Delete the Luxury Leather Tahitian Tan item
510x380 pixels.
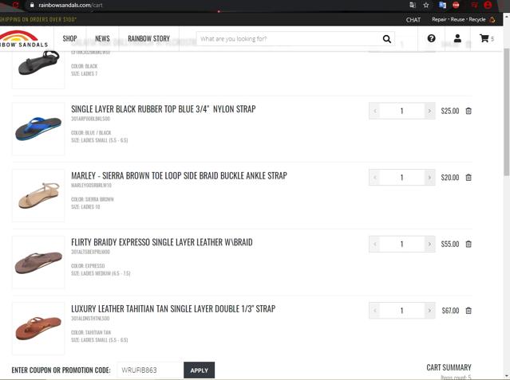[x=468, y=311]
